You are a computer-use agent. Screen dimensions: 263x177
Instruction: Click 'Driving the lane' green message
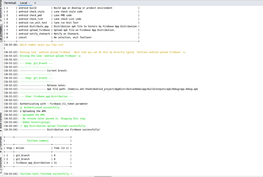[50, 56]
